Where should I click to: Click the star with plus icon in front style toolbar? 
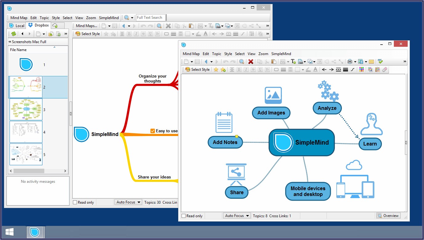point(223,70)
